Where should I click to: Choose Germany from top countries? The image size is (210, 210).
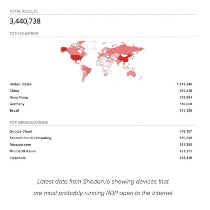click(17, 104)
